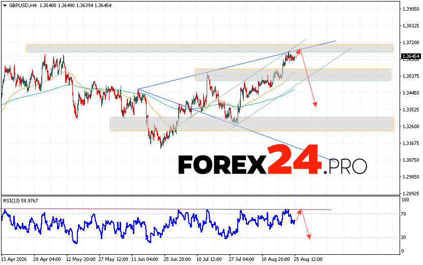Click price scale value 1.38125
Image resolution: width=423 pixels, height=265 pixels.
tap(411, 25)
